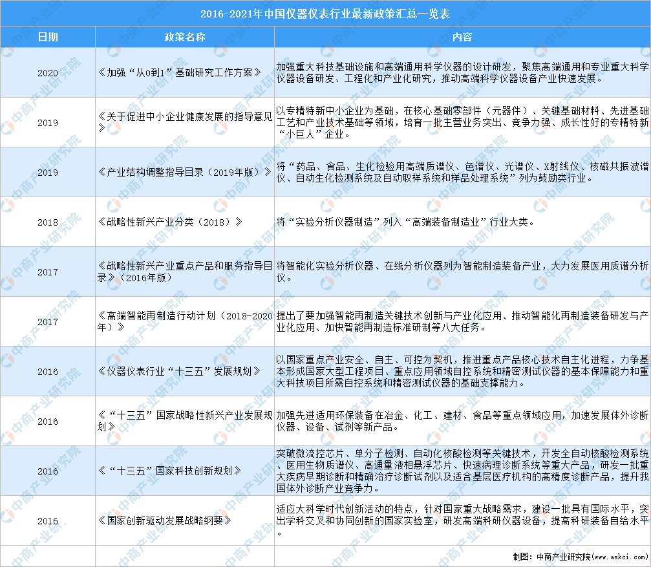The height and width of the screenshot is (567, 651).
Task: Select 《高端智能再制造行动计划（2018-2020年）》 policy
Action: 182,321
